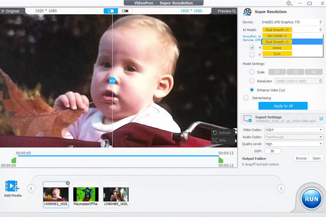This screenshot has height=217, width=326.
Task: Choose the Anime model option
Action: [292, 48]
